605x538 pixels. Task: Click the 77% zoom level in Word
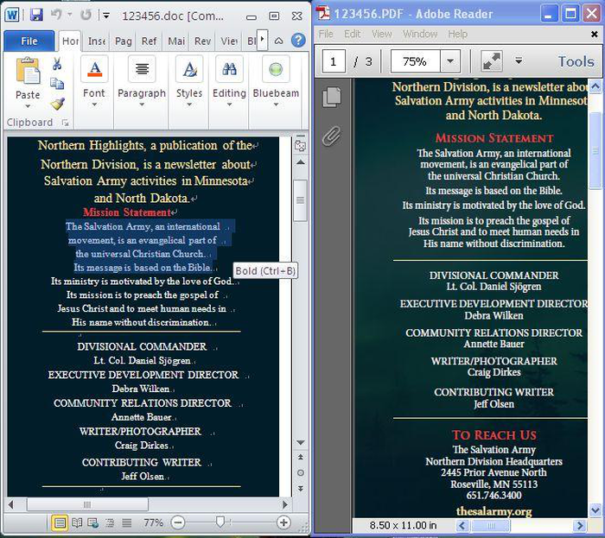153,523
